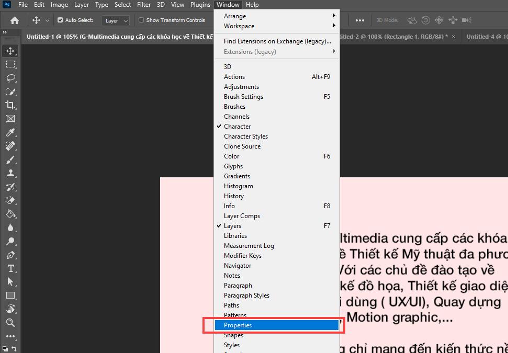The height and width of the screenshot is (353, 508).
Task: Open the Layer selection dropdown
Action: [115, 20]
